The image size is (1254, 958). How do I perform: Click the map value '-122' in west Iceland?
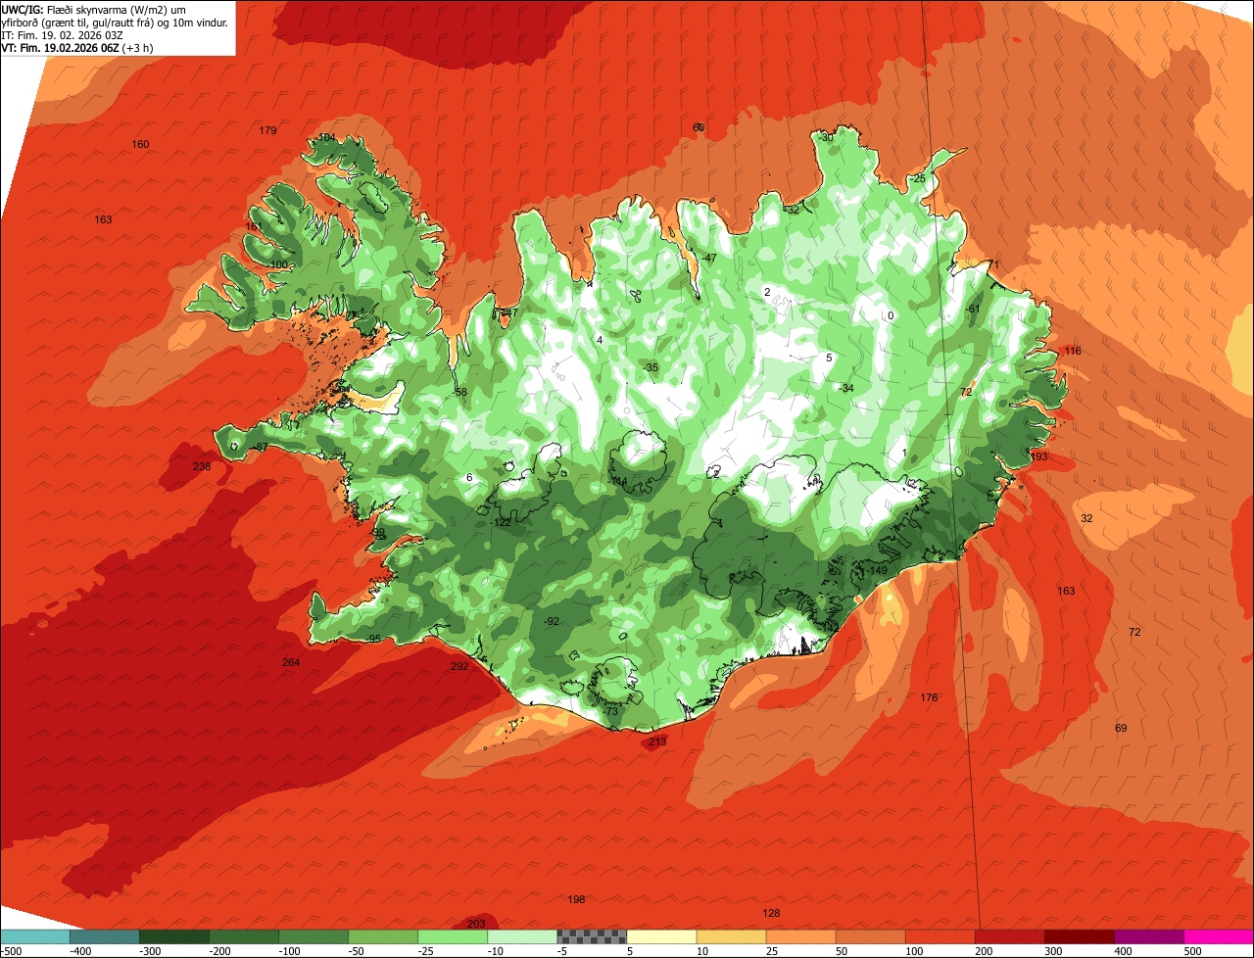click(x=500, y=523)
